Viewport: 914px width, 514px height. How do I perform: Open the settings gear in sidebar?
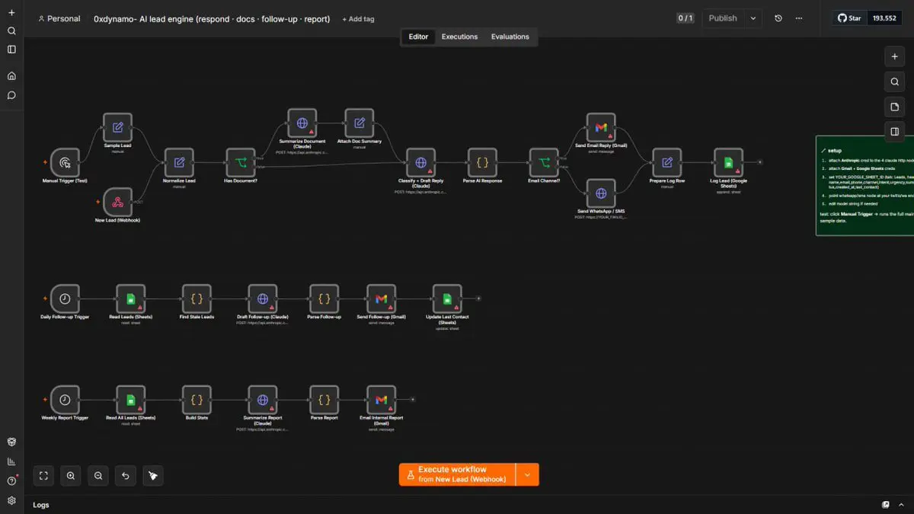11,500
